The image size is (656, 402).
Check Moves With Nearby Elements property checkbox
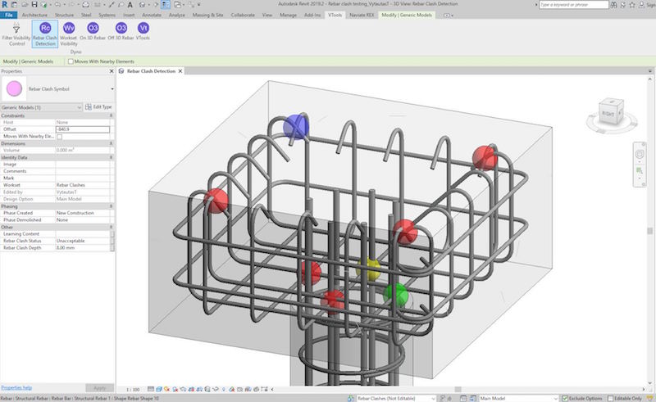pyautogui.click(x=59, y=136)
